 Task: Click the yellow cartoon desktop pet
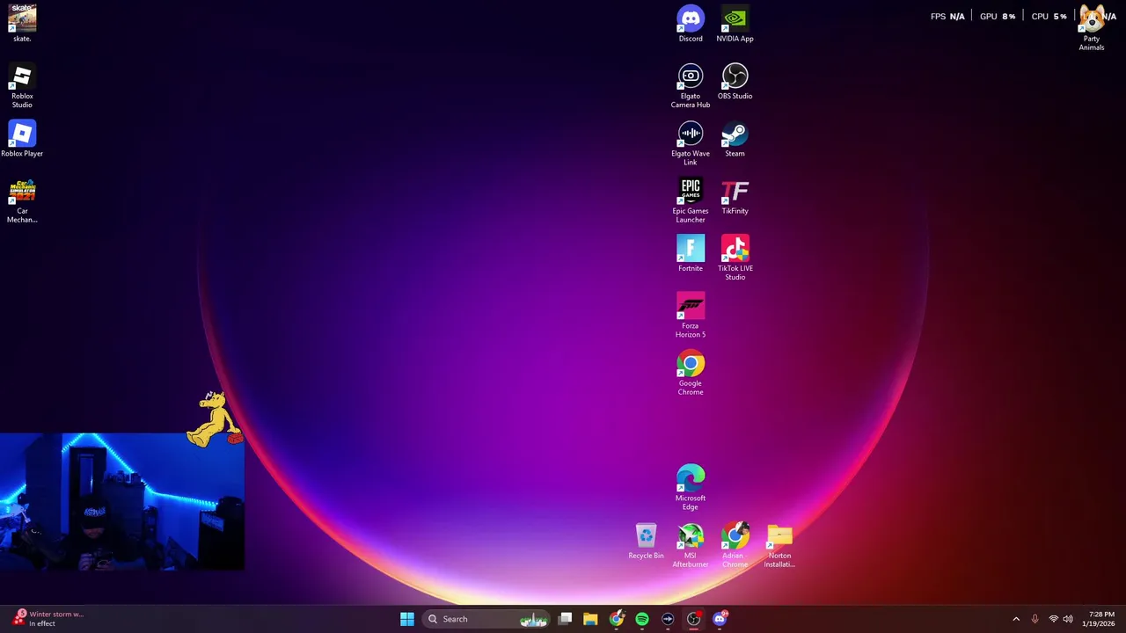tap(214, 419)
